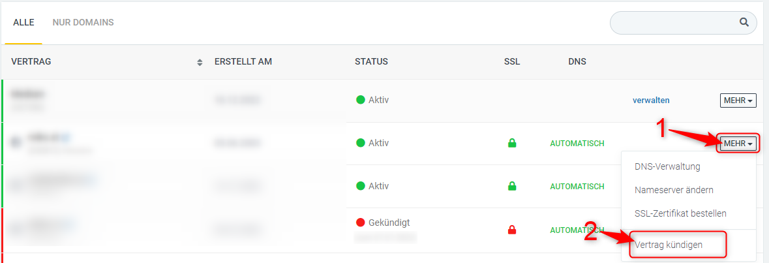Select Nameserver ändern menu entry
Image resolution: width=769 pixels, height=263 pixels.
pyautogui.click(x=674, y=190)
